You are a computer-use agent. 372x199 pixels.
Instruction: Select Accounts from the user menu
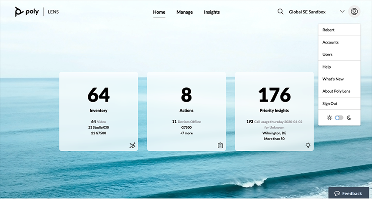click(x=331, y=42)
